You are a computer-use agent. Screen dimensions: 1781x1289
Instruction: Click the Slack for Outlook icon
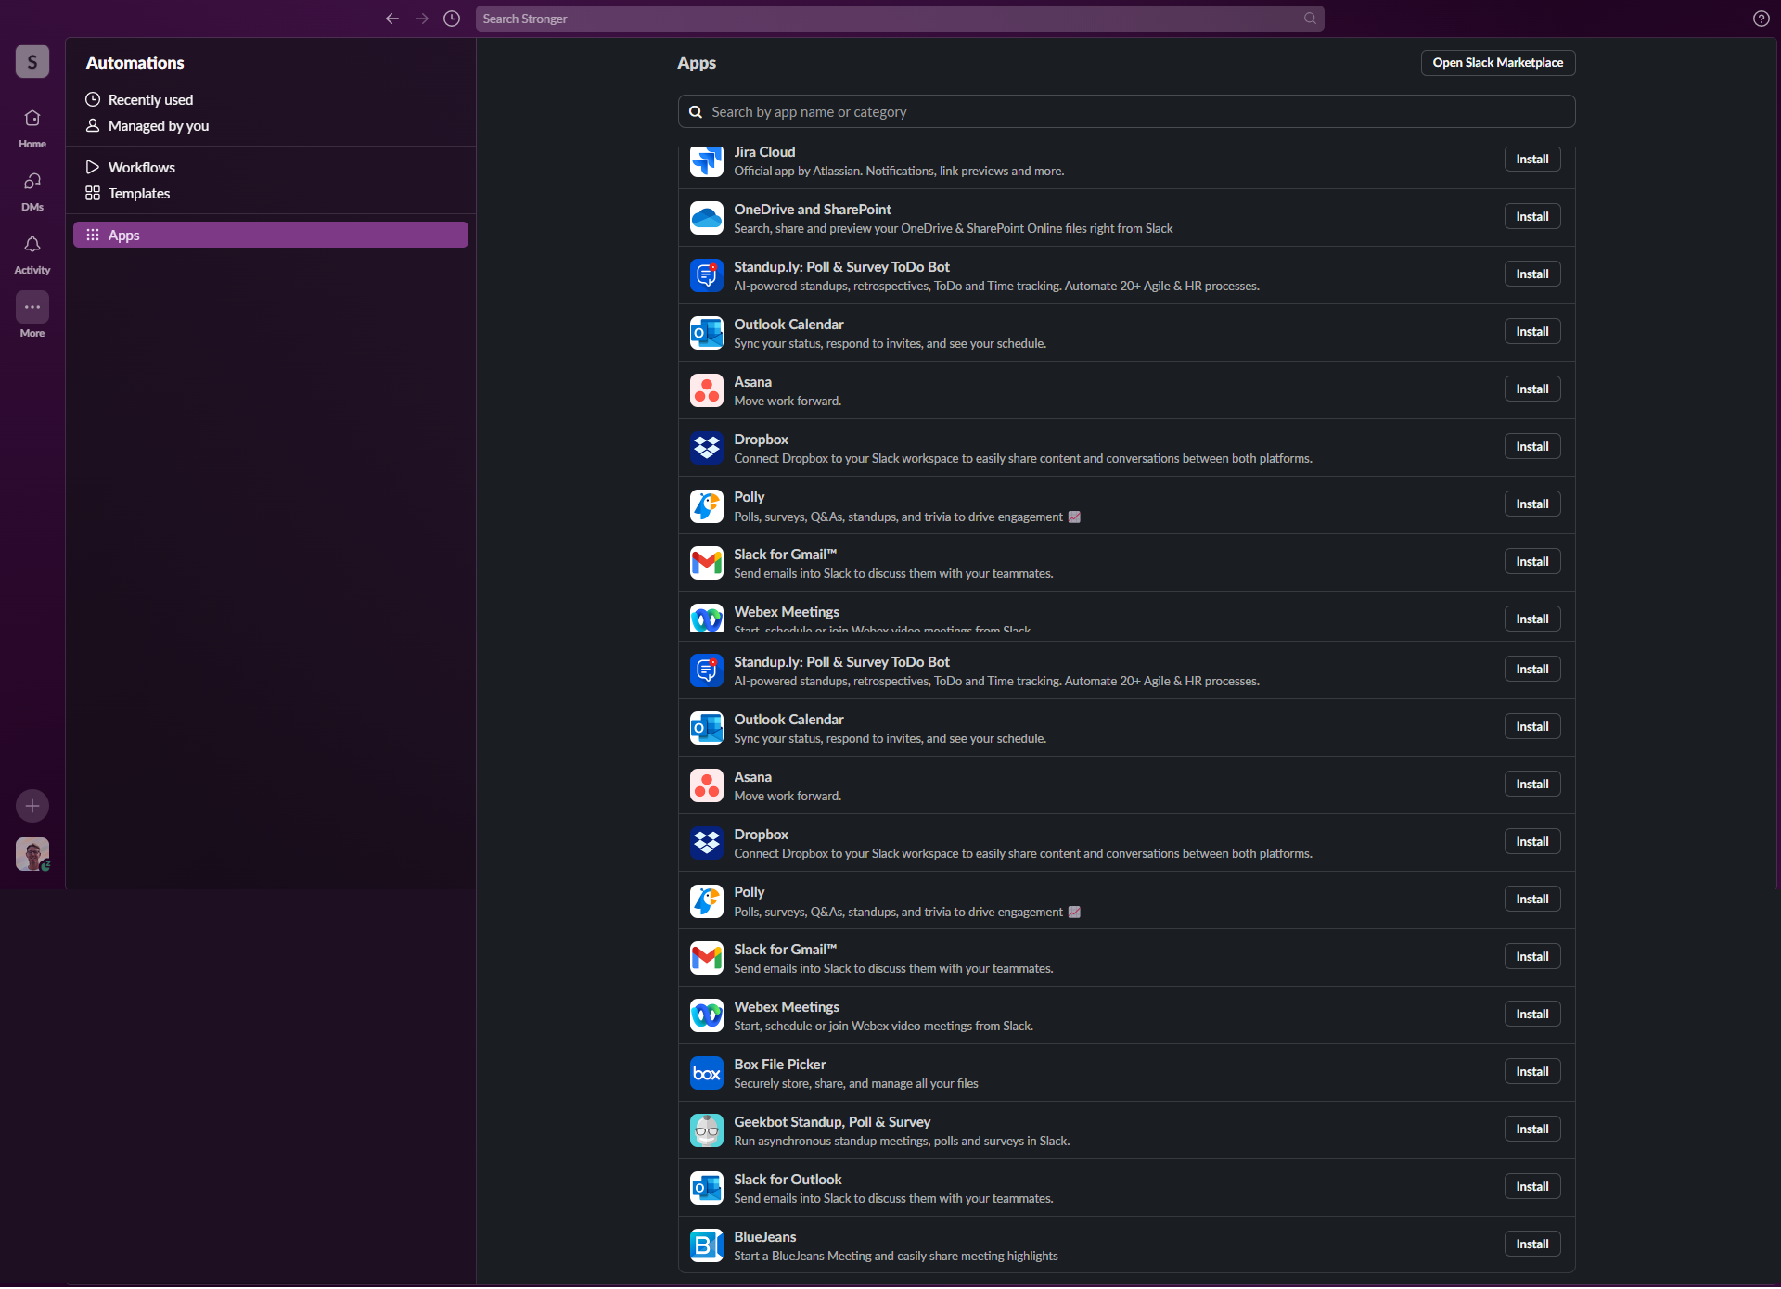coord(707,1188)
